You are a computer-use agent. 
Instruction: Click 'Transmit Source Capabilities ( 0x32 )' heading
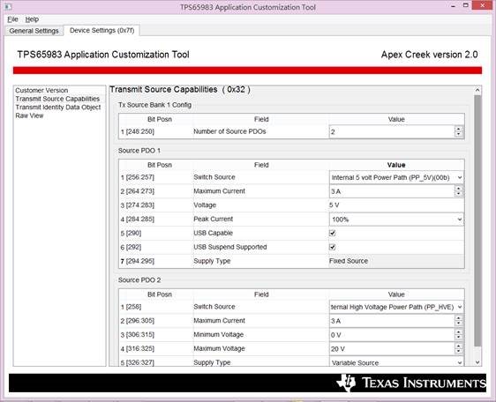tap(180, 89)
